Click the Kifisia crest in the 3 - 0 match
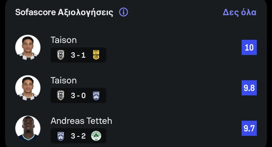 96,96
